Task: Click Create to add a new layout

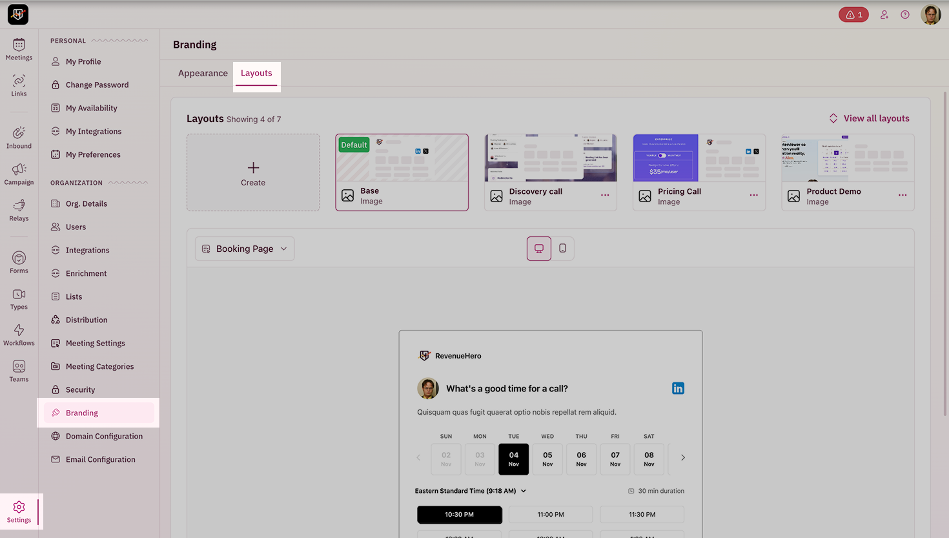Action: point(252,172)
